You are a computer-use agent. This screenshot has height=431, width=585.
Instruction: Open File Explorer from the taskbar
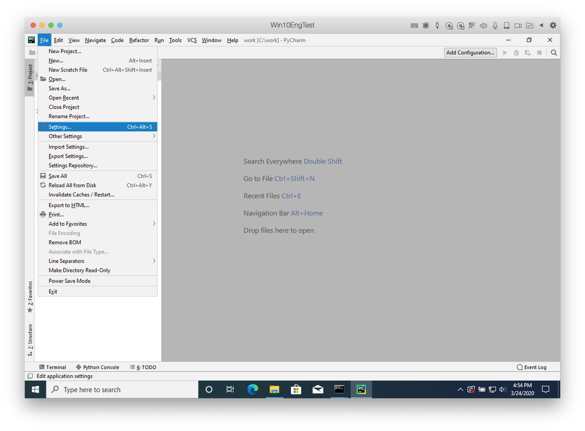pos(275,389)
